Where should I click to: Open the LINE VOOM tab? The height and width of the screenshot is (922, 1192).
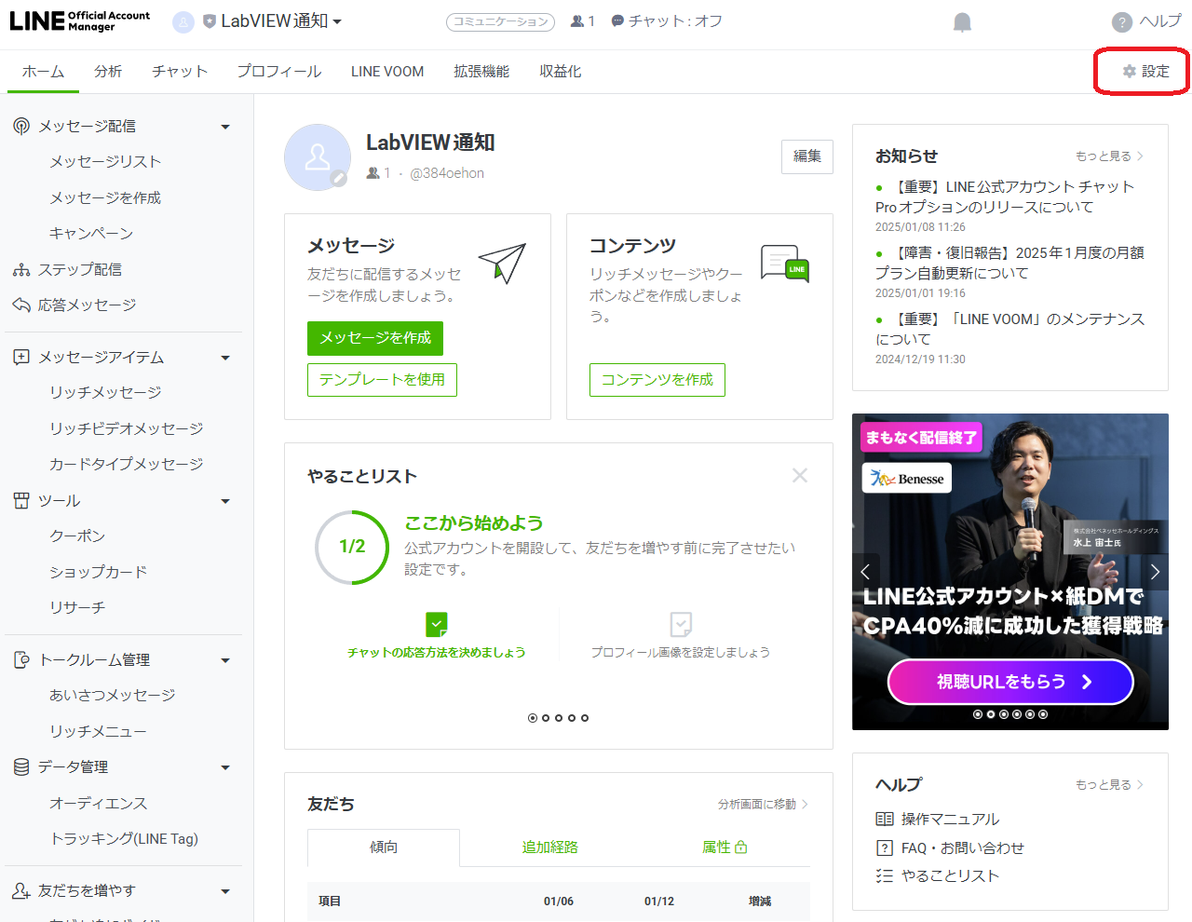point(387,72)
